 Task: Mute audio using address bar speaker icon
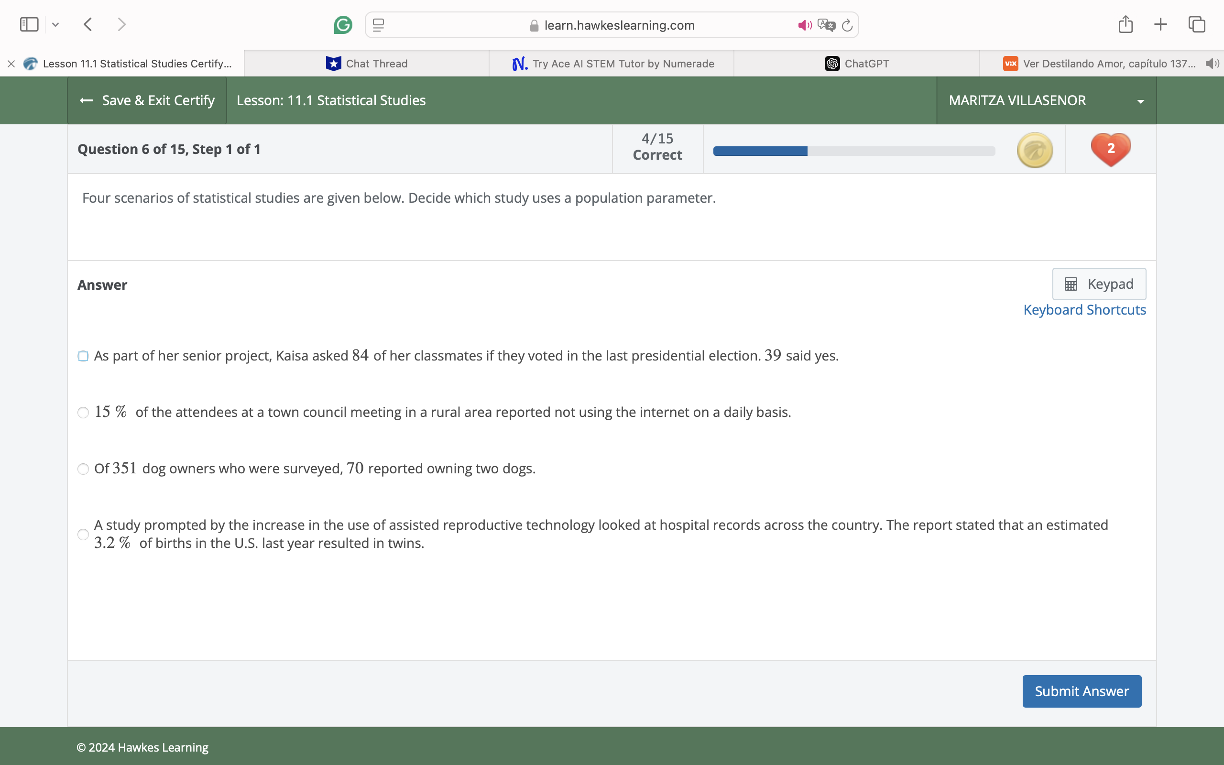(x=804, y=25)
